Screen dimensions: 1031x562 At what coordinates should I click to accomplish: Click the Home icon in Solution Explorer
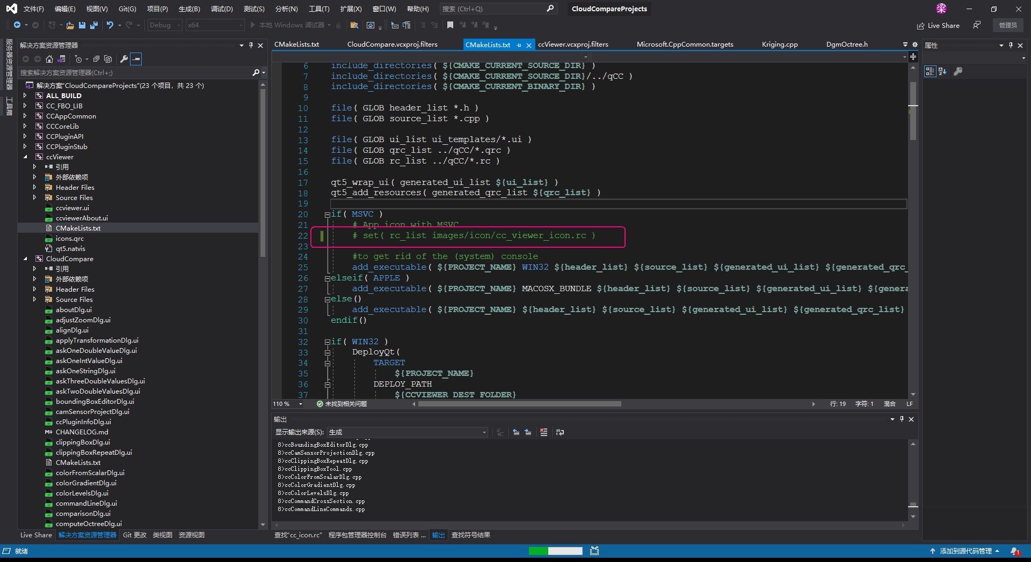click(49, 59)
